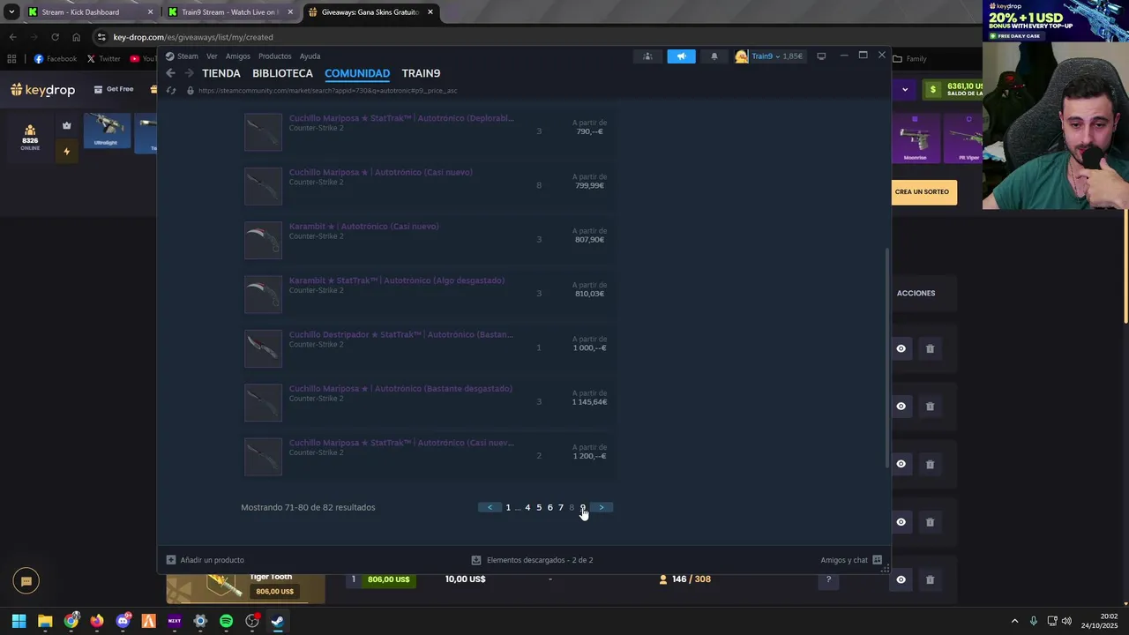The width and height of the screenshot is (1129, 635).
Task: Open the Ayuda menu in Steam
Action: point(310,56)
